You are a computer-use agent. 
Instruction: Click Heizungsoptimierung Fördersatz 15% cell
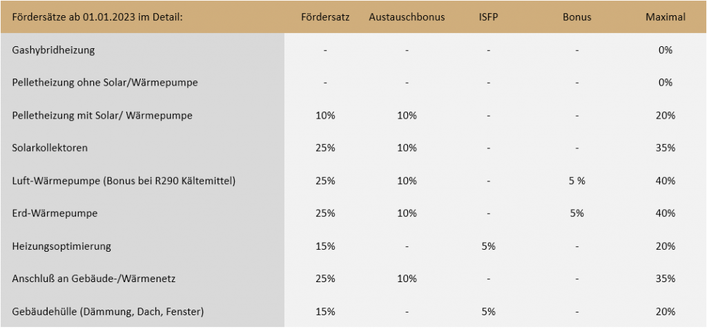(326, 246)
